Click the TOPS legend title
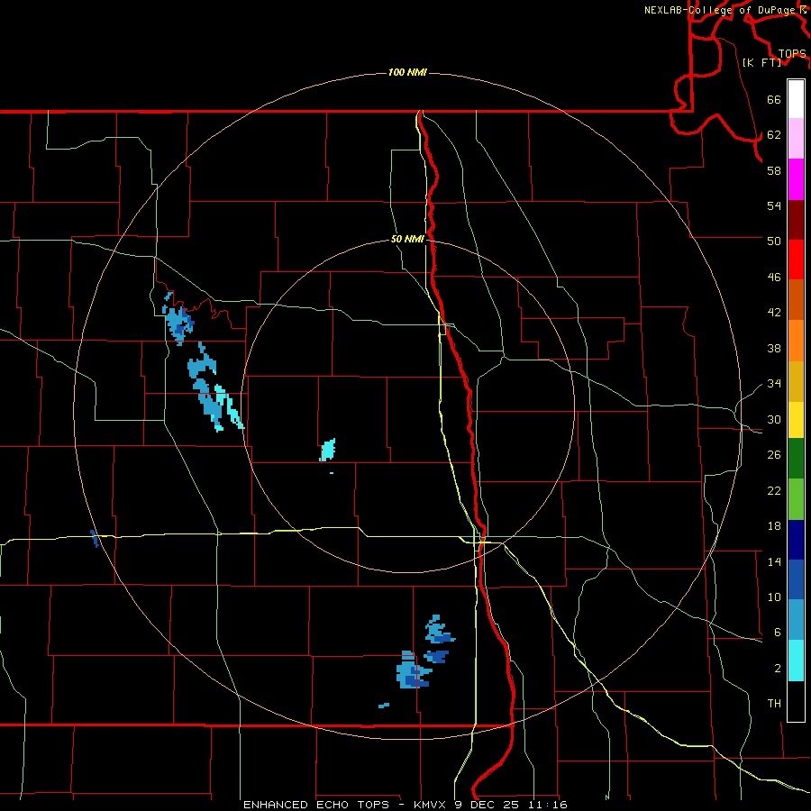This screenshot has width=811, height=811. point(792,54)
